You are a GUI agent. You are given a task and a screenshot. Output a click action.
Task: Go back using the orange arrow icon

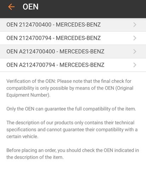coord(11,7)
